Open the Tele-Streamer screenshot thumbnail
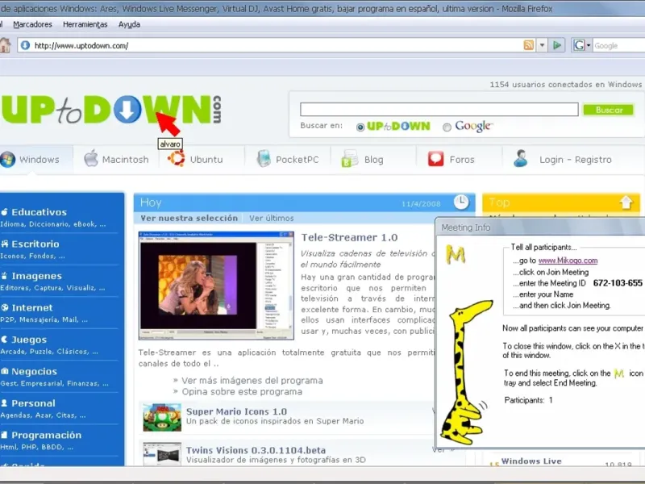 click(216, 286)
